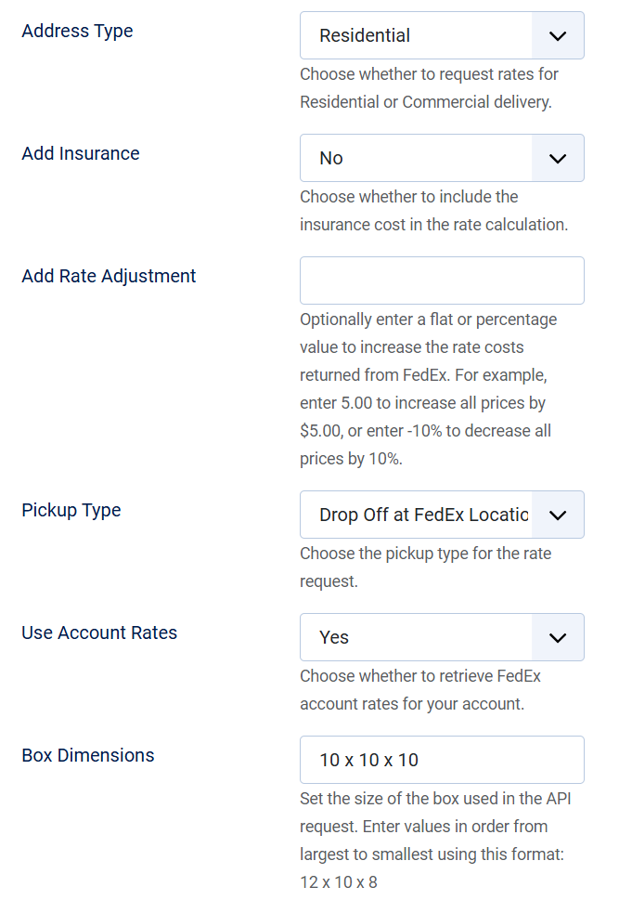
Task: Click the Box Dimensions field showing 10 x 10 x 10
Action: coord(442,760)
